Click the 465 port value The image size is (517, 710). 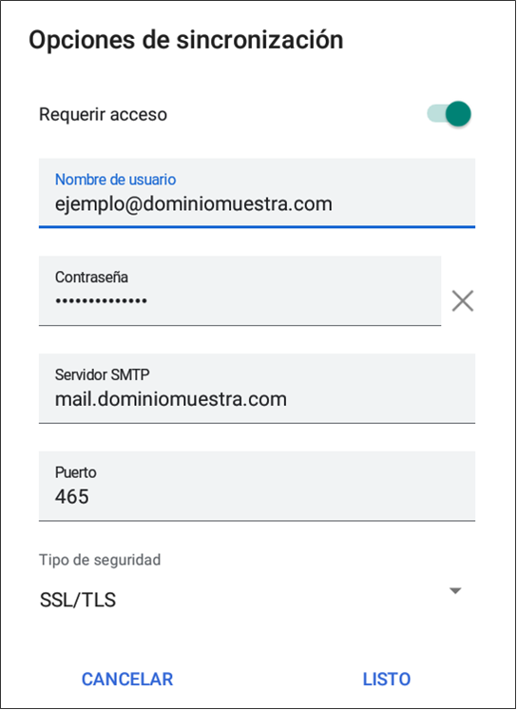pyautogui.click(x=71, y=497)
